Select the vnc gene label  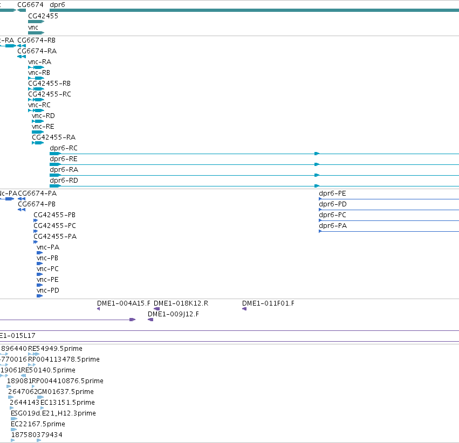point(33,27)
